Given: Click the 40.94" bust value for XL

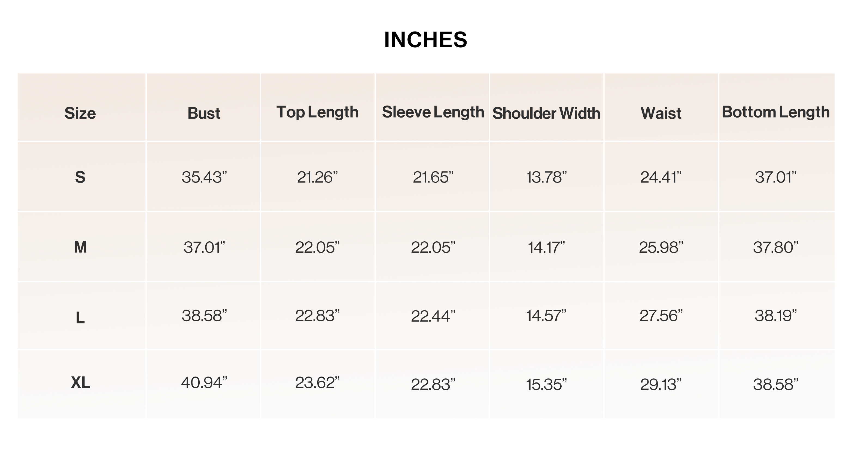Looking at the screenshot, I should 204,383.
